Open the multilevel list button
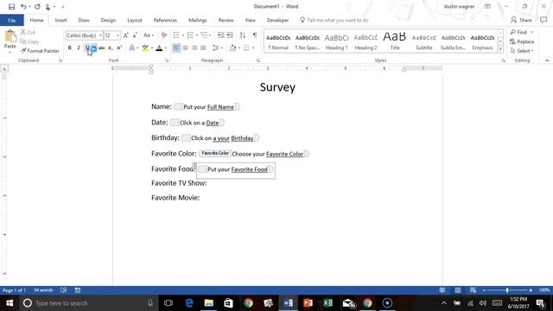This screenshot has height=311, width=553. click(204, 35)
